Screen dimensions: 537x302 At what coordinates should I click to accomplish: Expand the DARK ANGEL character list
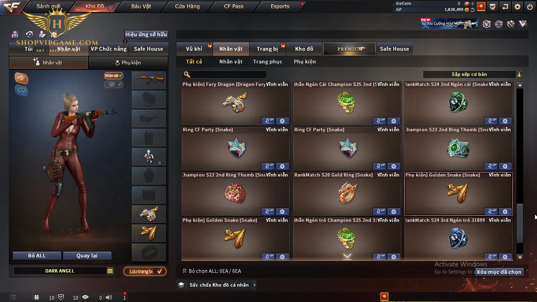coord(110,271)
